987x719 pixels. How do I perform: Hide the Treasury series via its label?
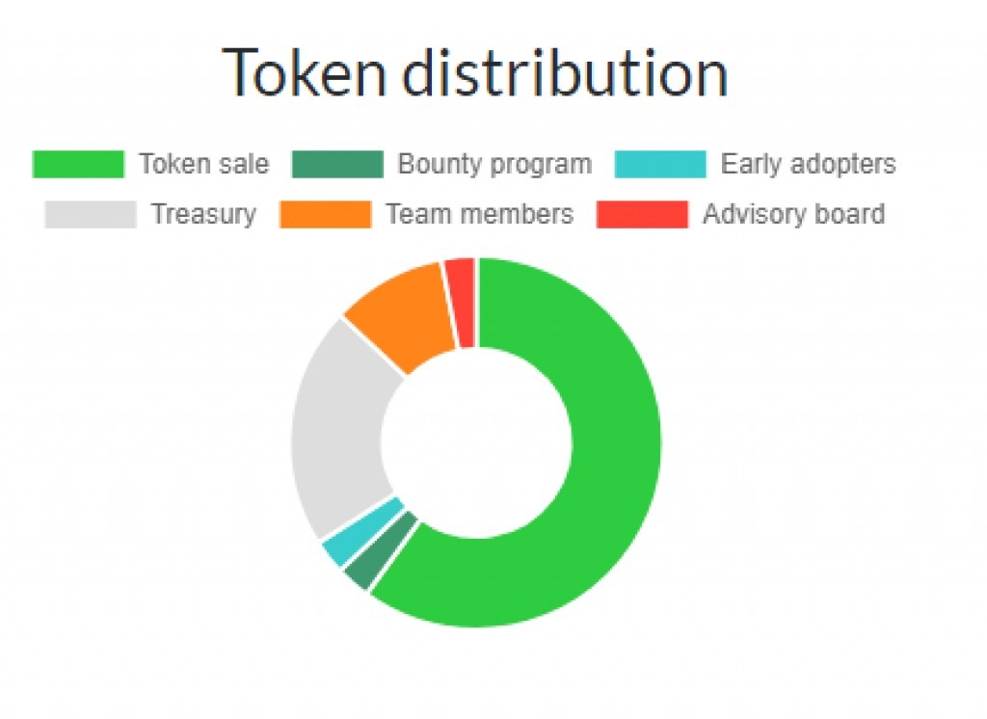(x=204, y=215)
